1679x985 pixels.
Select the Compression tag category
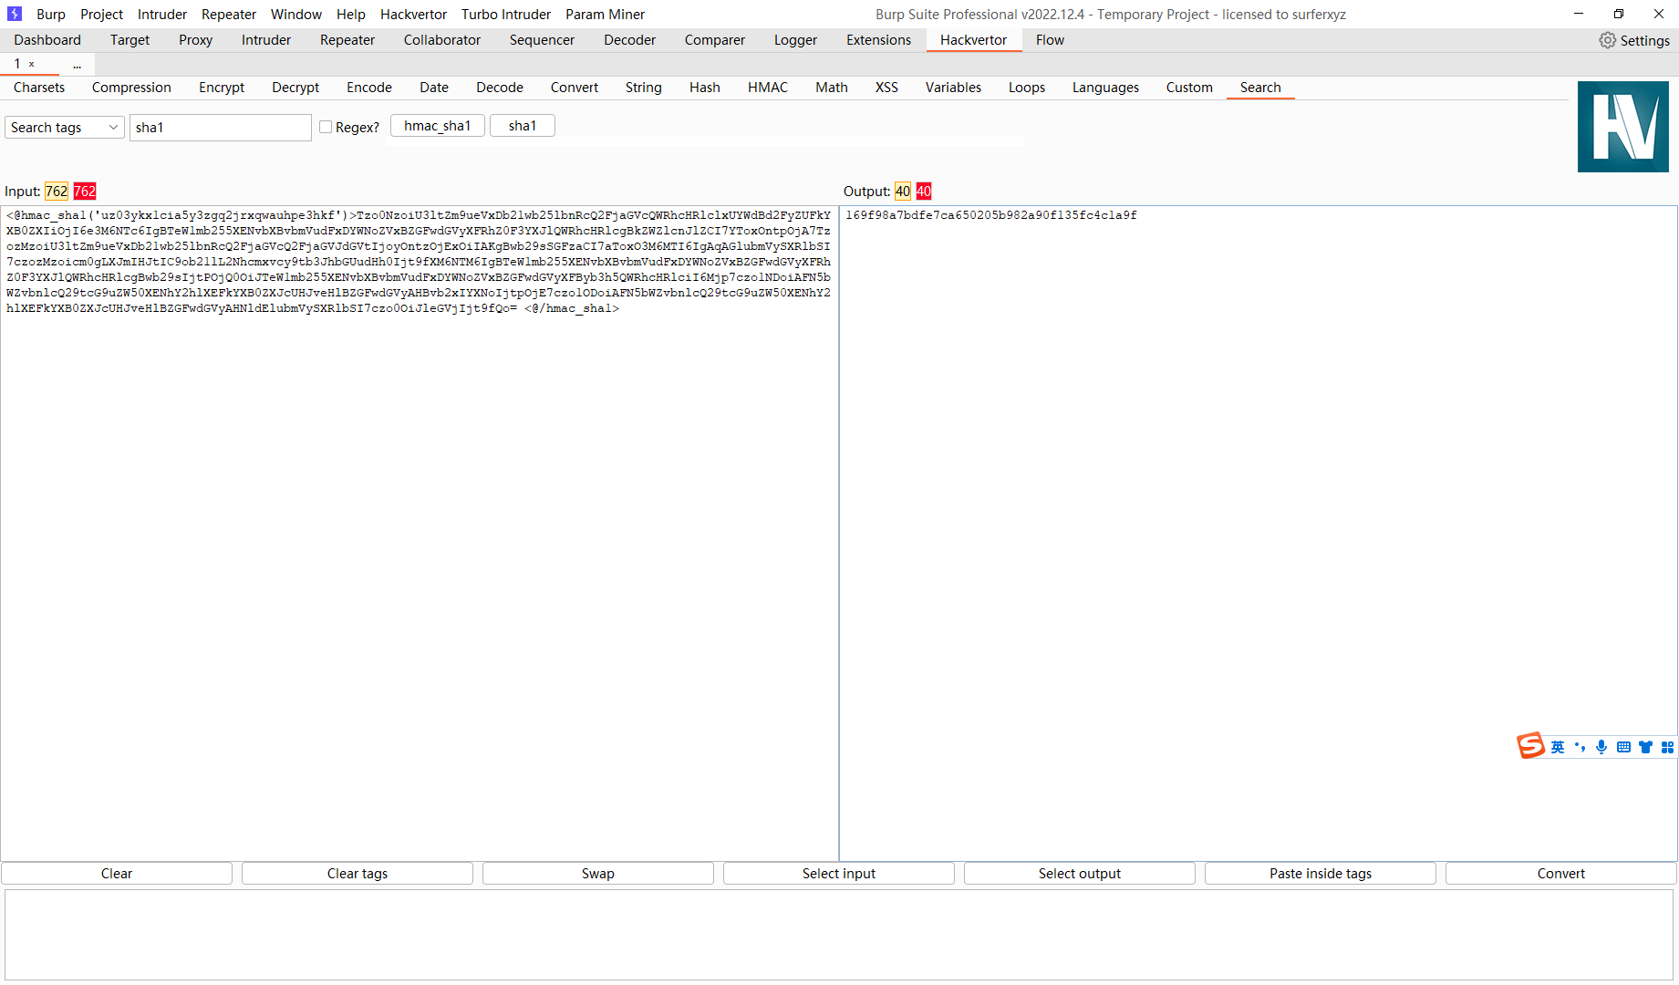coord(131,88)
